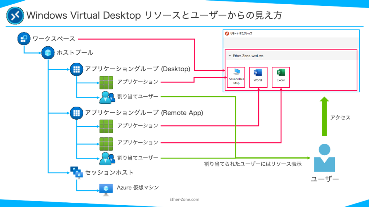This screenshot has width=369, height=207.
Task: Click the Workspace icon beside ワークスペース
Action: coord(24,39)
